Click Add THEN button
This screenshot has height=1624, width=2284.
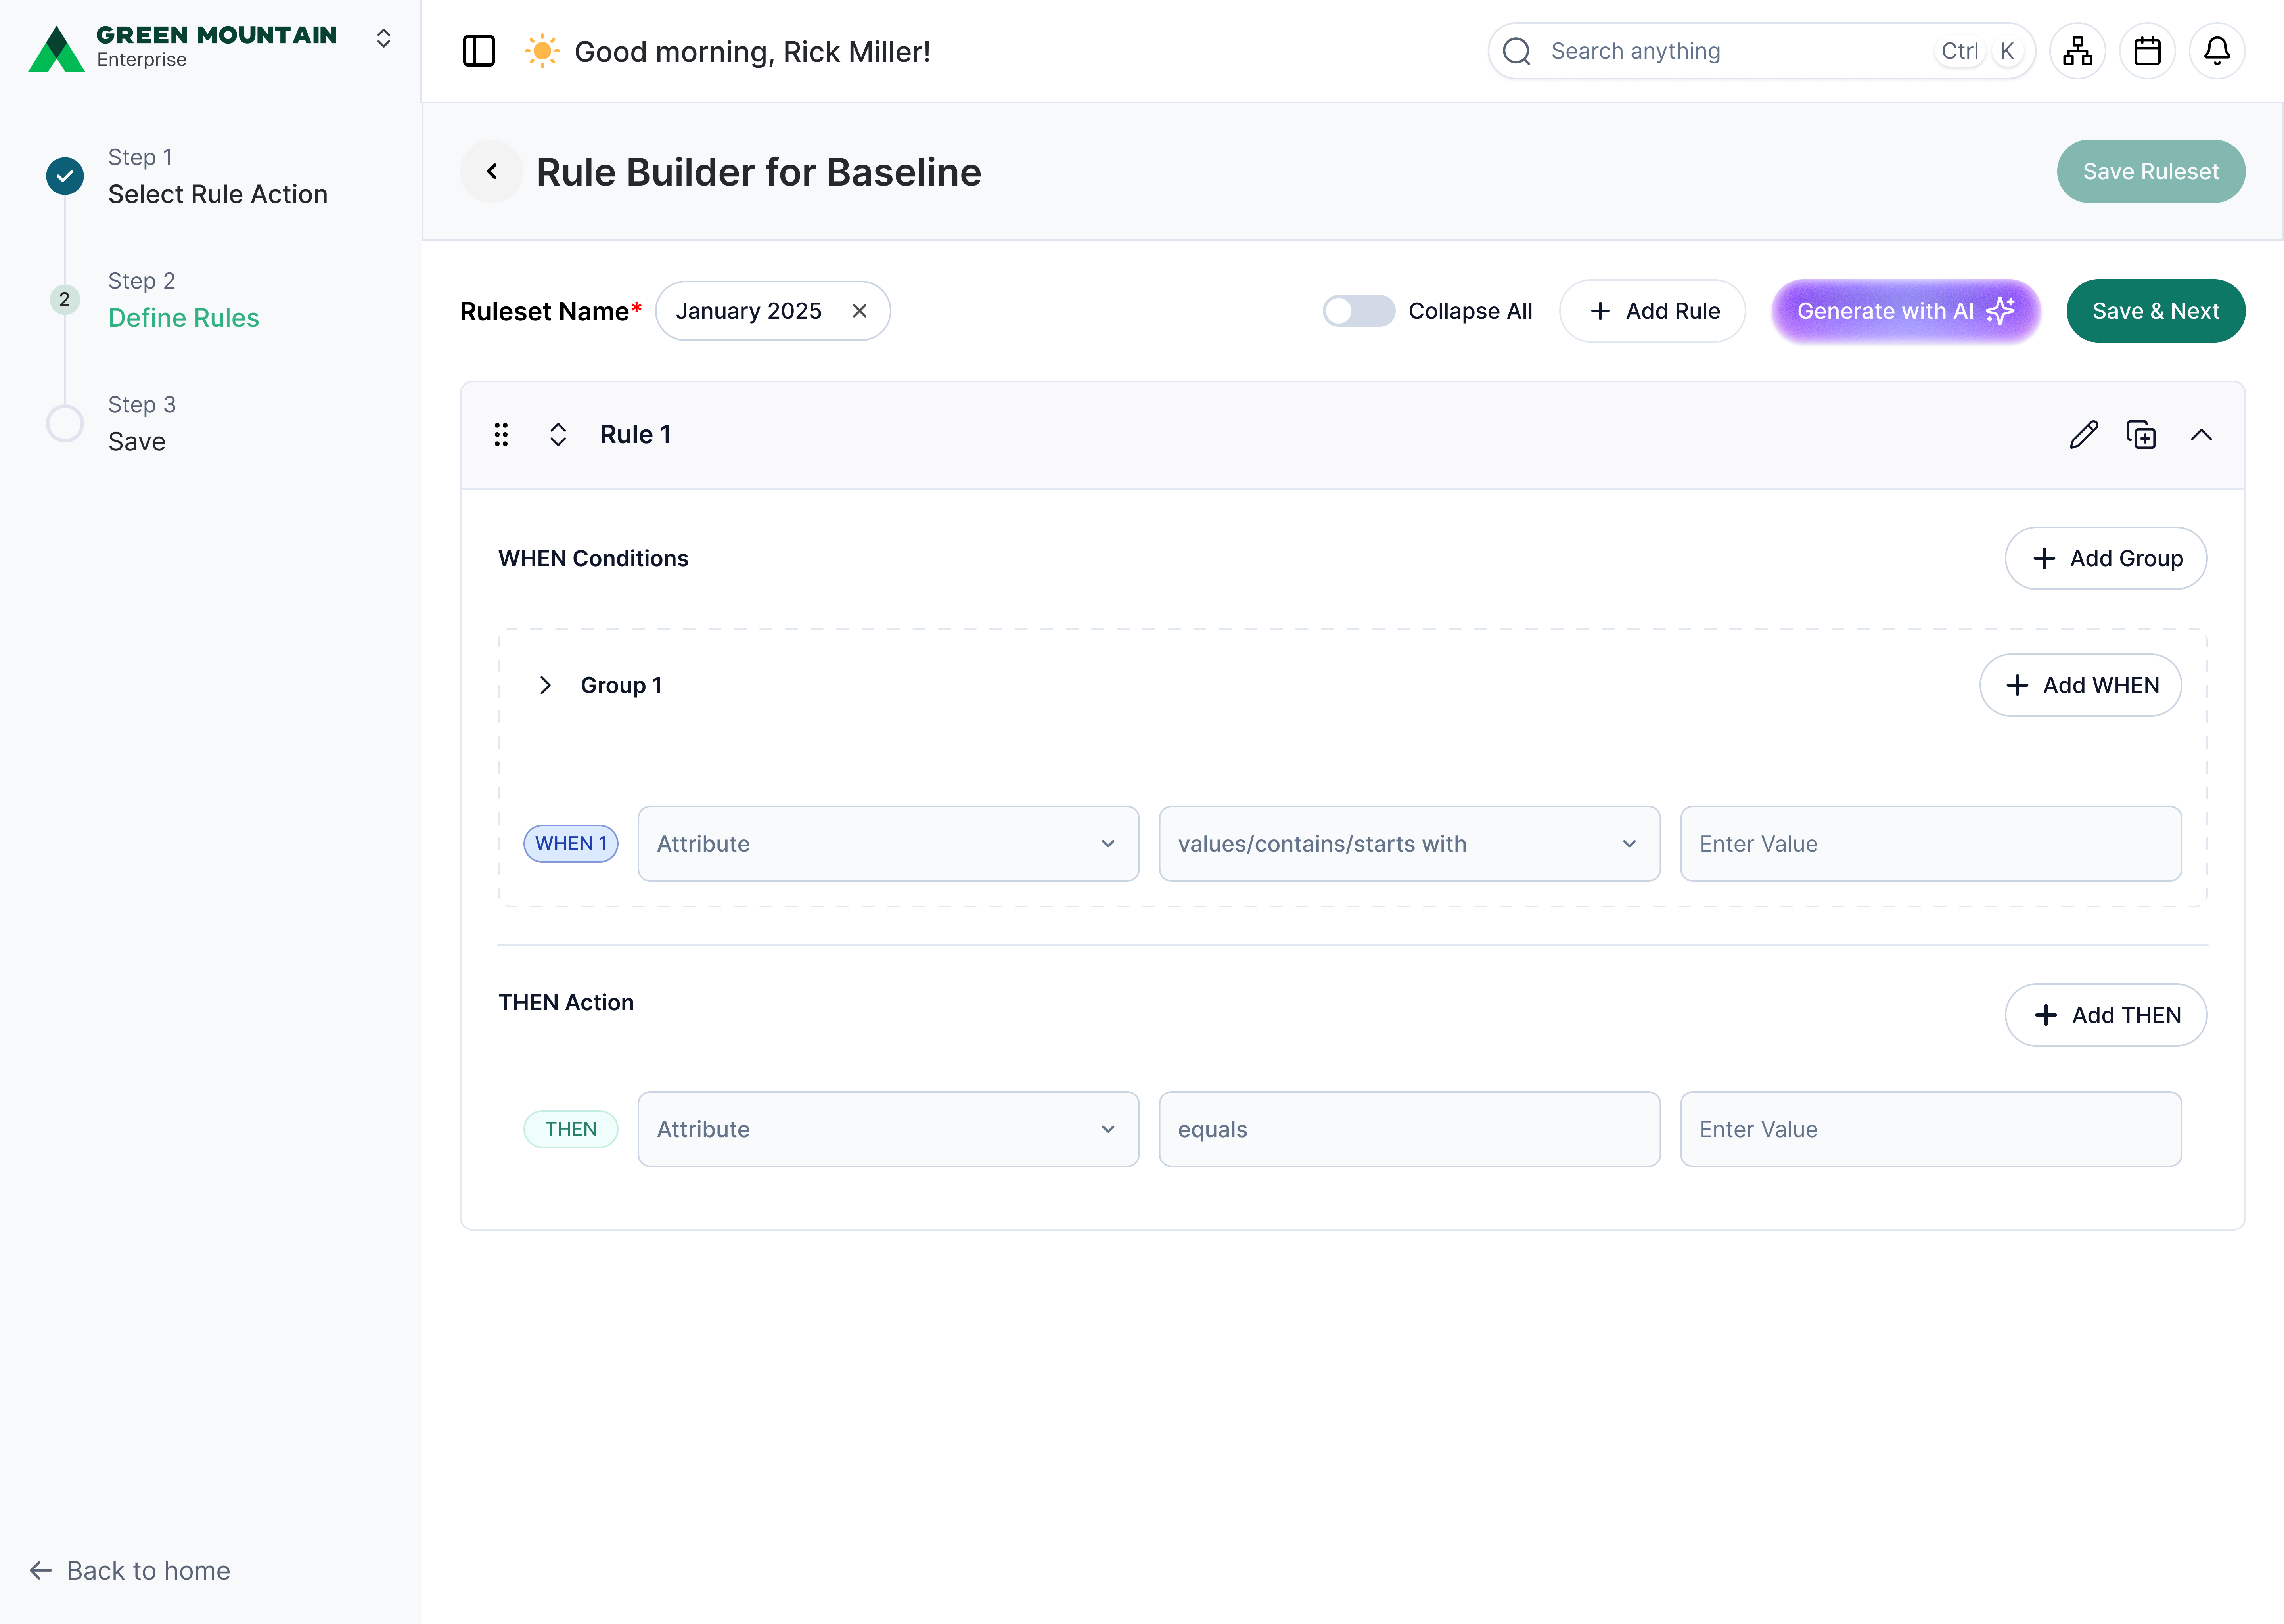pyautogui.click(x=2106, y=1015)
